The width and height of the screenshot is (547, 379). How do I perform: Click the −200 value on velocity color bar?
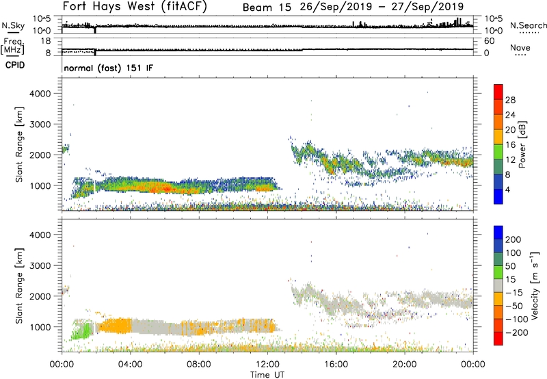tap(516, 332)
